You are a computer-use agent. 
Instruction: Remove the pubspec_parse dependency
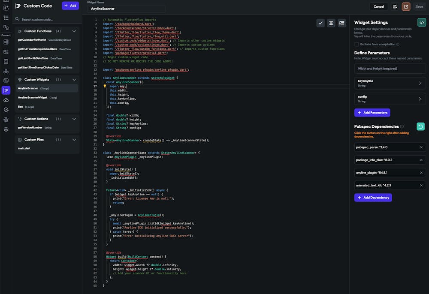point(421,147)
